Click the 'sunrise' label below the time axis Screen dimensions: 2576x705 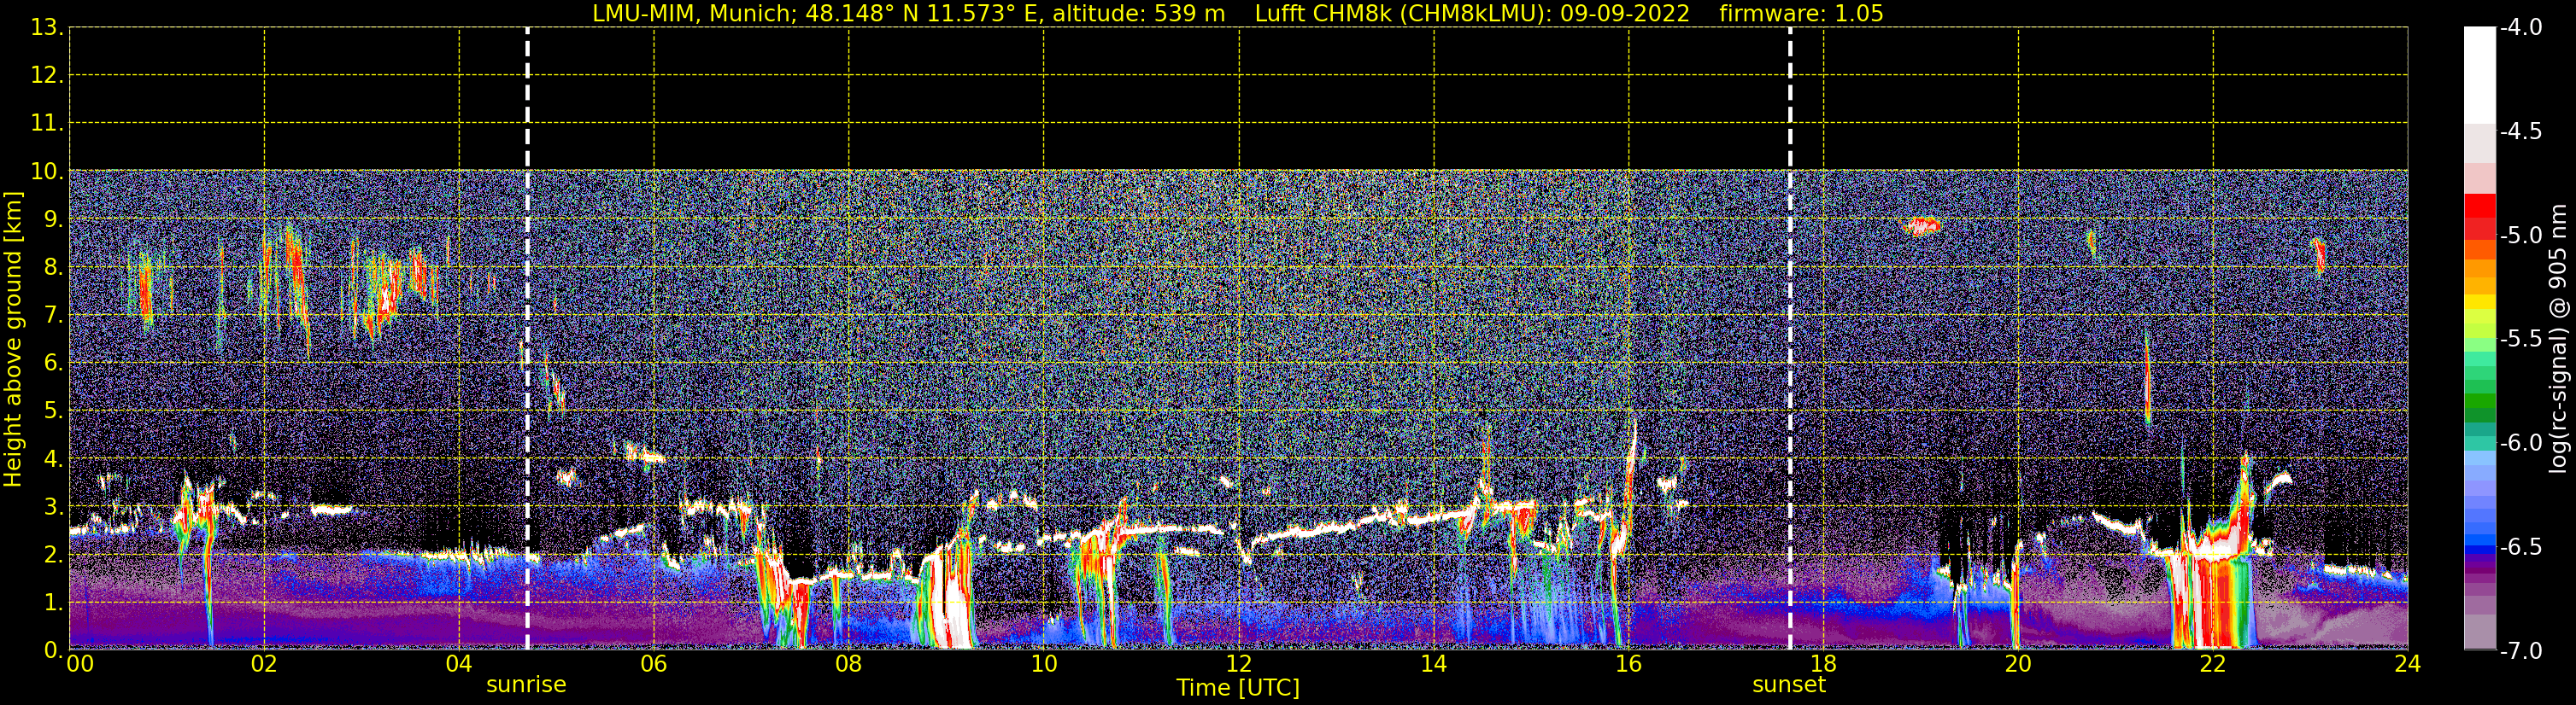(526, 685)
